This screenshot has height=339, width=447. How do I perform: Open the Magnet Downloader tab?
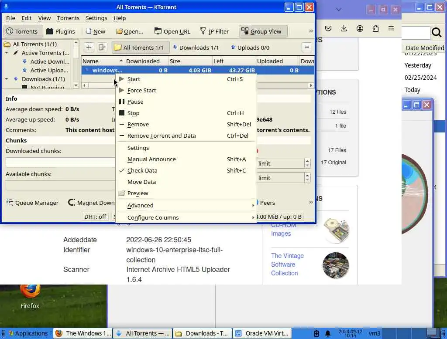(91, 203)
